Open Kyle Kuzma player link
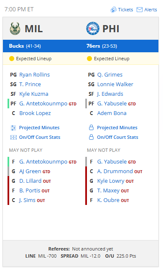 coord(34,94)
